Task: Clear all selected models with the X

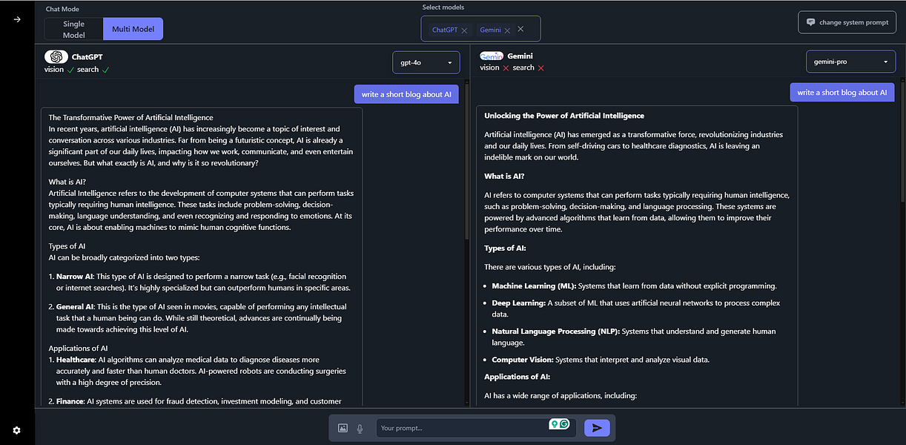Action: pyautogui.click(x=520, y=29)
